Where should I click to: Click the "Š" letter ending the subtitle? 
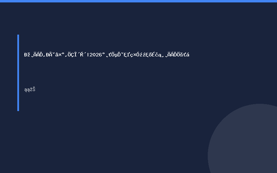pyautogui.click(x=34, y=89)
